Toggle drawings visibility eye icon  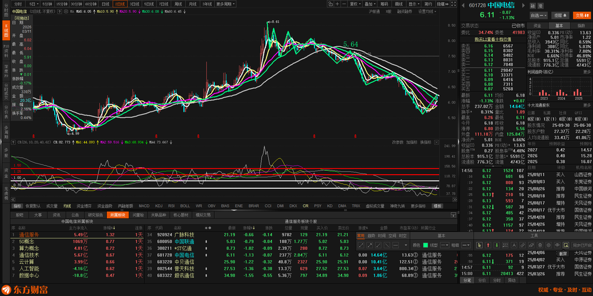tap(557, 245)
